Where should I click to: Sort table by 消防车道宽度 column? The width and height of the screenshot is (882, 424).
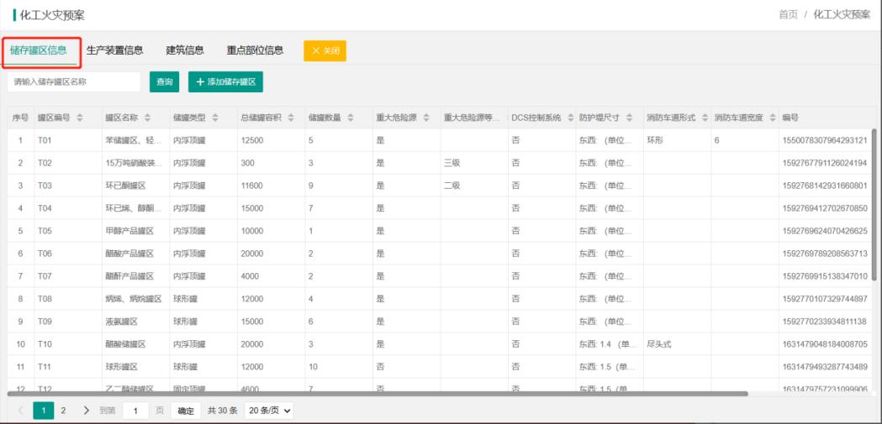point(772,118)
